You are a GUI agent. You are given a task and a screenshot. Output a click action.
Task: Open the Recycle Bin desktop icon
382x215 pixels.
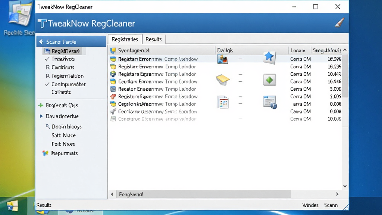tap(19, 18)
